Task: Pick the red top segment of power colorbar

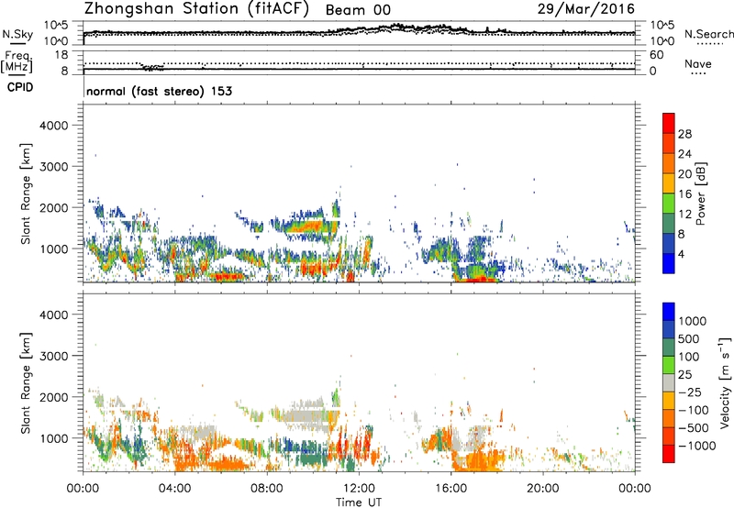Action: click(x=669, y=123)
